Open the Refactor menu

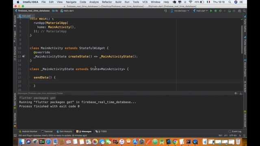pos(107,2)
